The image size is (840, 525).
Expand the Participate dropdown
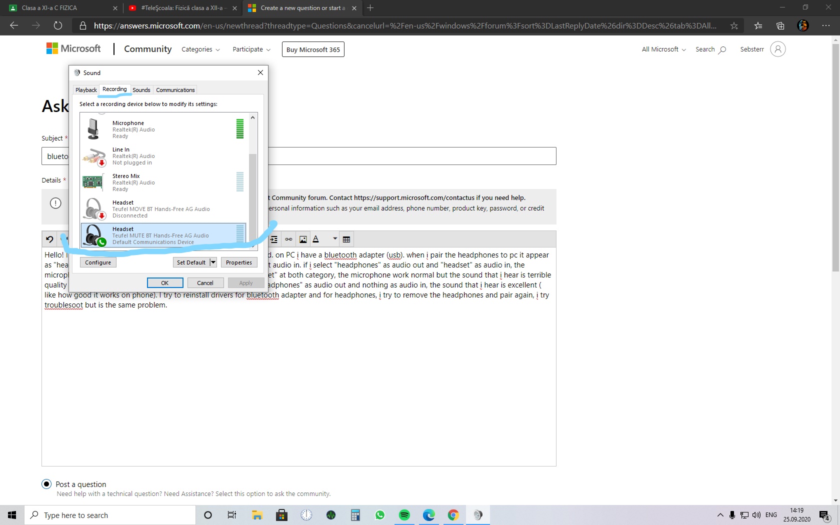pyautogui.click(x=251, y=49)
